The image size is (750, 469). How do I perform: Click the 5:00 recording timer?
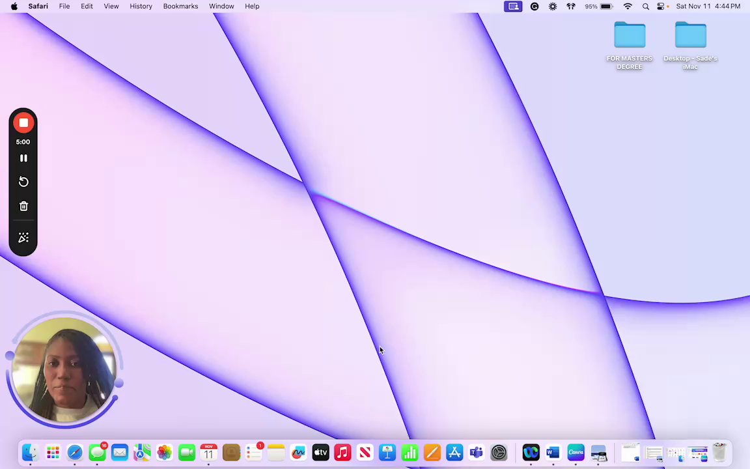click(x=23, y=141)
